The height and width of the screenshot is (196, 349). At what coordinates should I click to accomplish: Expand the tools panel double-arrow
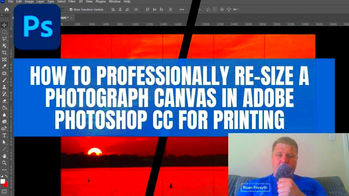point(1,15)
